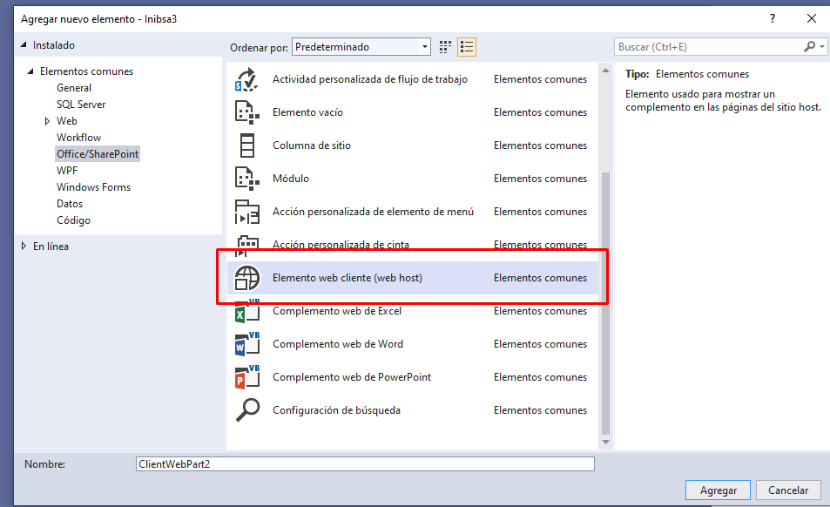Select the Actividad personalizada de flujo de trabajo icon
830x507 pixels.
coord(247,79)
